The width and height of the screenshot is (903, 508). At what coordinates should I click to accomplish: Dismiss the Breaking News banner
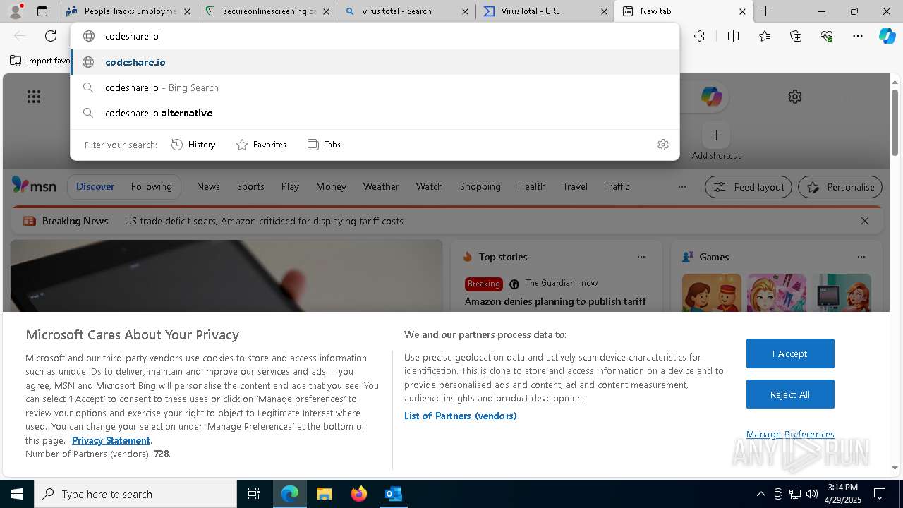865,221
